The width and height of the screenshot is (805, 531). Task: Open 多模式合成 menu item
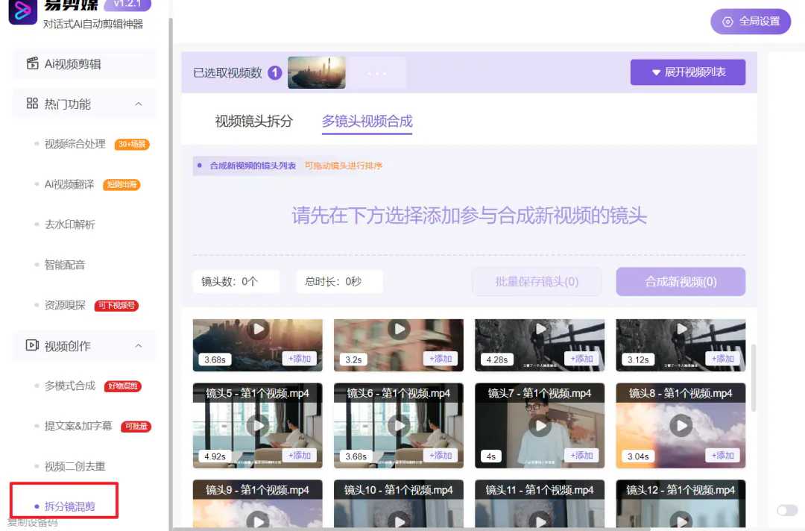[x=70, y=386]
